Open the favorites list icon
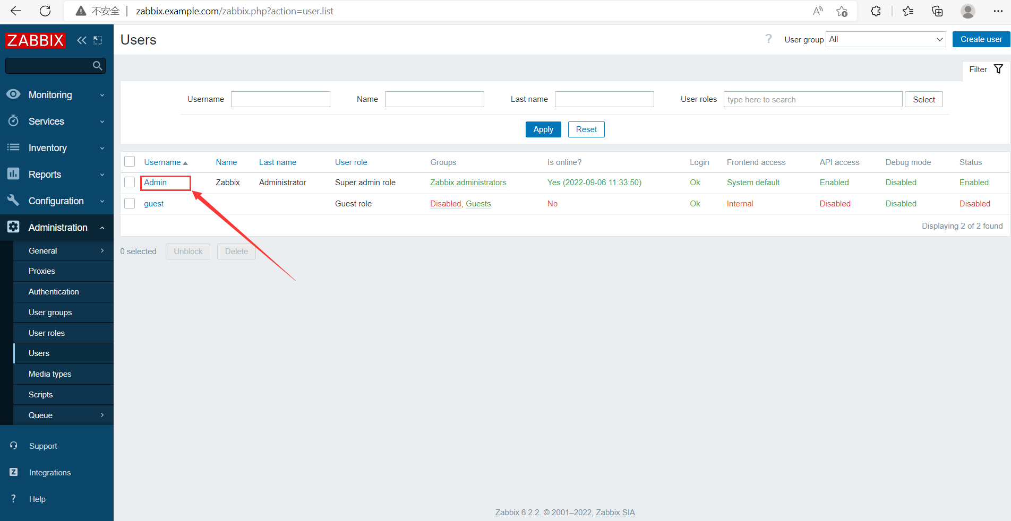1011x521 pixels. click(x=908, y=11)
